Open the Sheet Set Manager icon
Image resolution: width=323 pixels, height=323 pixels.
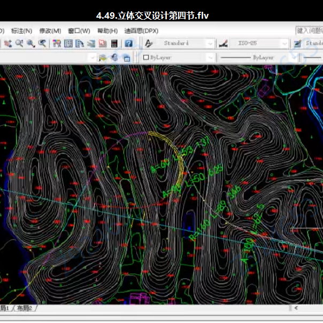(91, 43)
